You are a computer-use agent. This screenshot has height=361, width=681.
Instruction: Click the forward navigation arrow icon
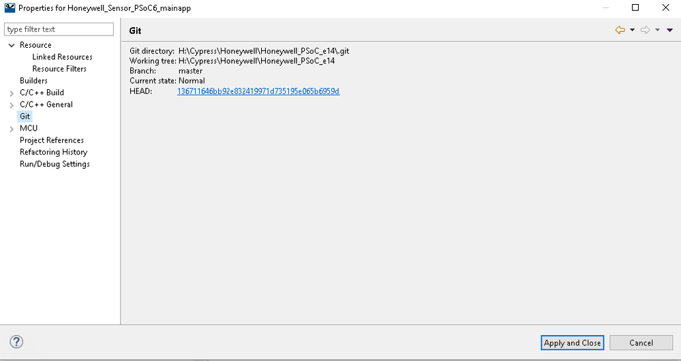click(646, 30)
